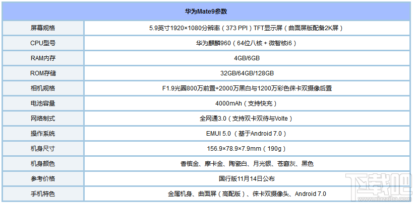Viewport: 416px width, 204px height.
Task: Click the 国行版11月14日公布 price value
Action: click(247, 179)
